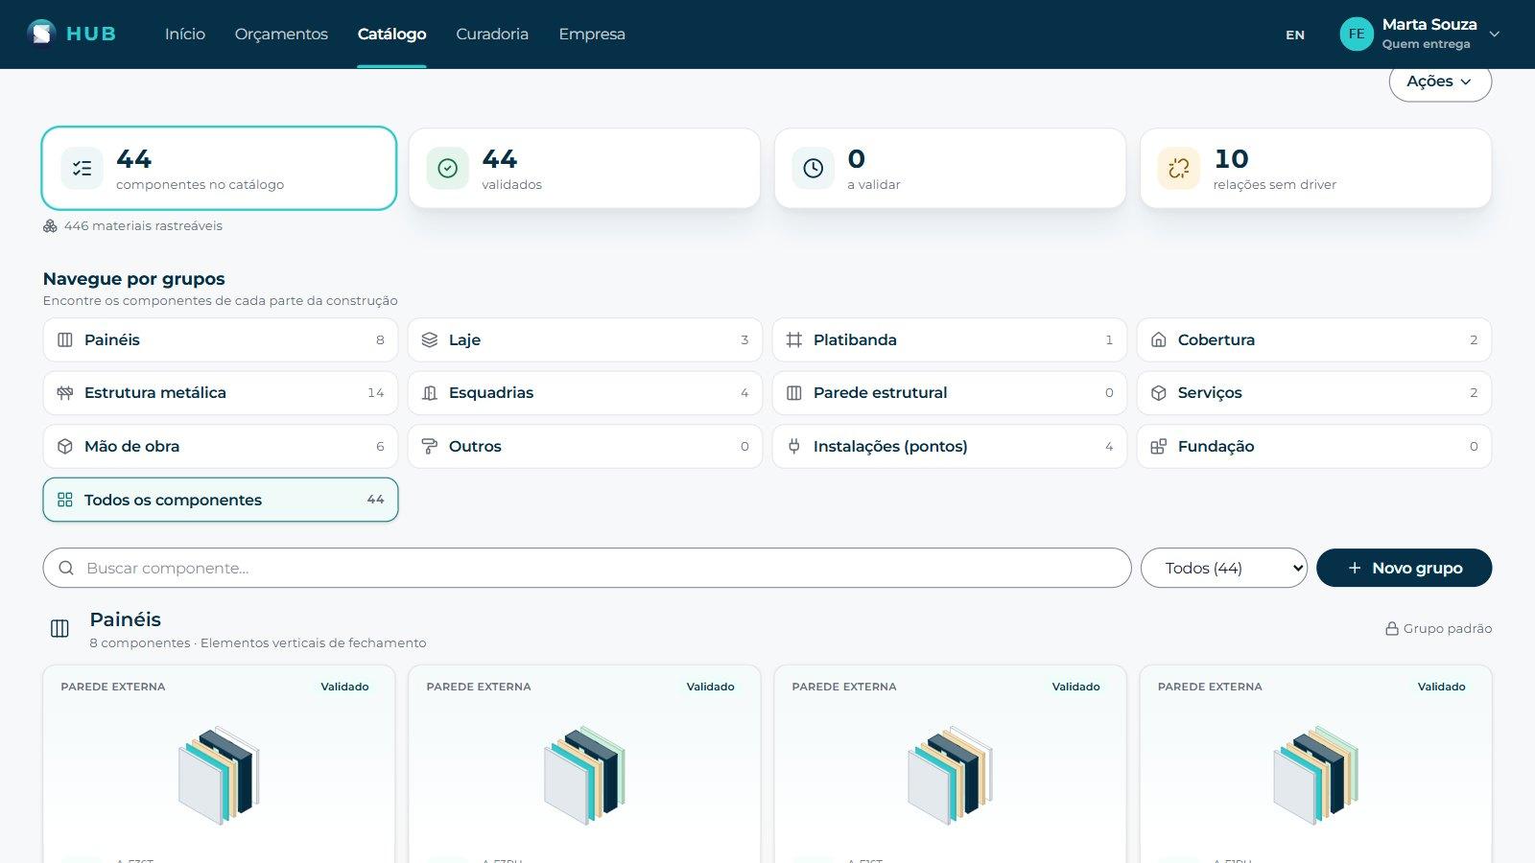1535x863 pixels.
Task: Click the Fundação blocks icon
Action: point(1159,446)
